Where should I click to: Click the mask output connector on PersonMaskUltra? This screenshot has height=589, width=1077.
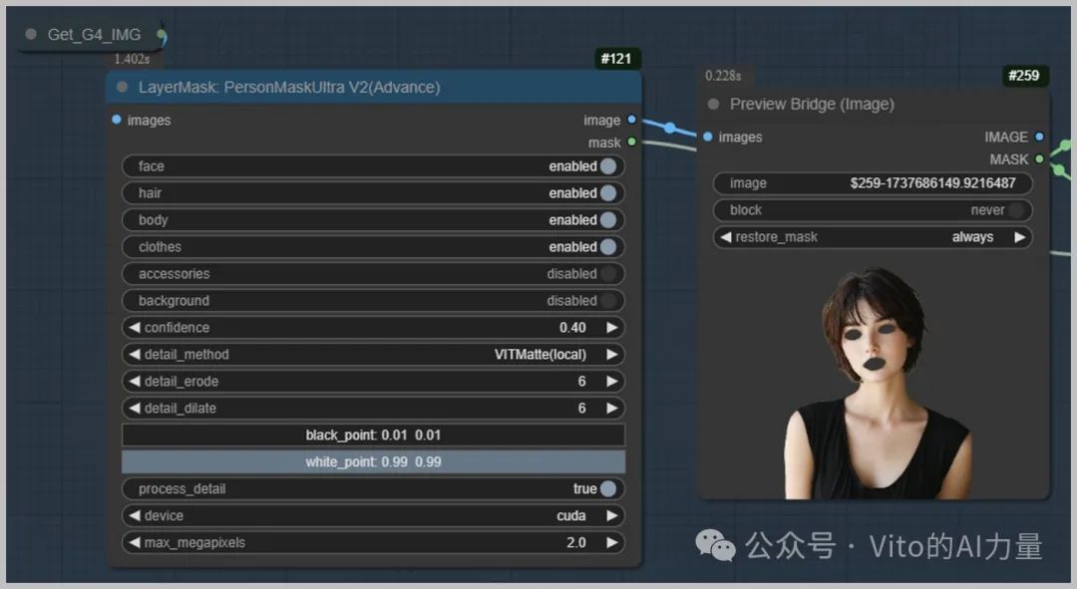click(x=631, y=143)
